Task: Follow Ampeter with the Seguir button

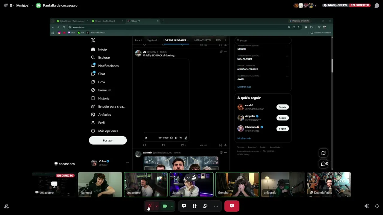Action: click(282, 118)
